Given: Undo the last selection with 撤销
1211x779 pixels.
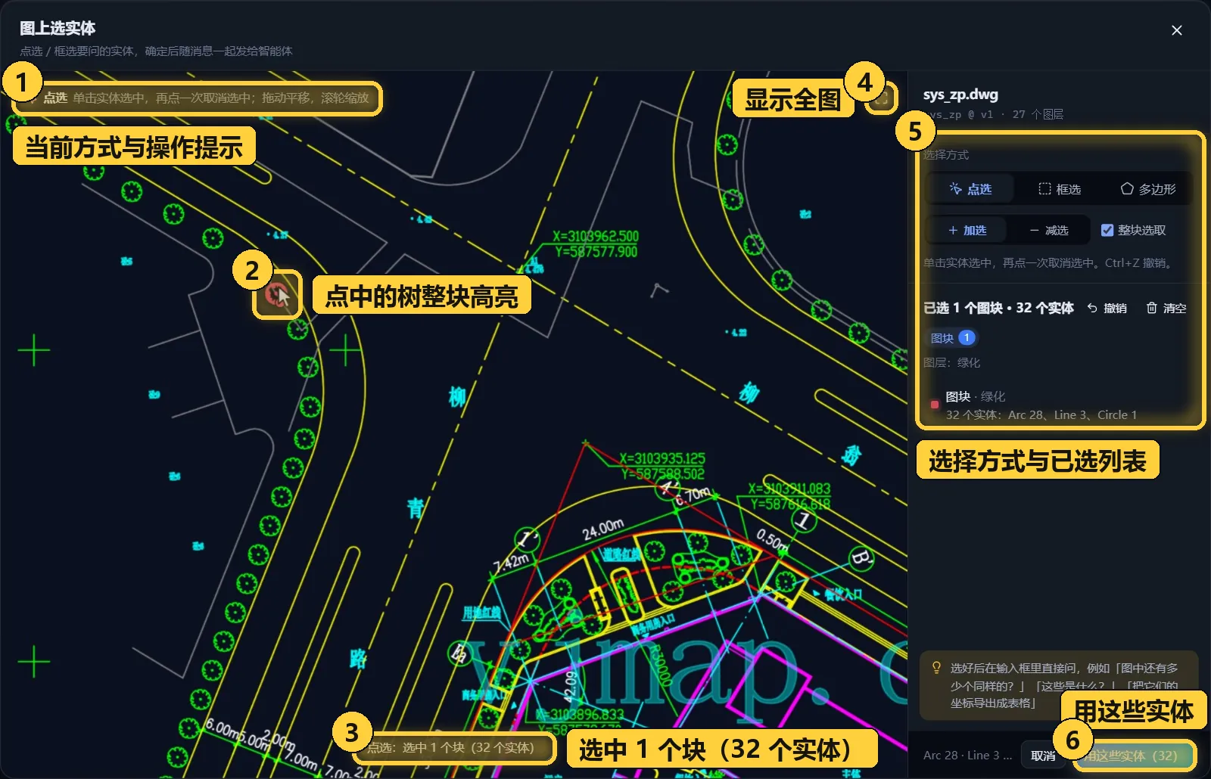Looking at the screenshot, I should coord(1107,308).
